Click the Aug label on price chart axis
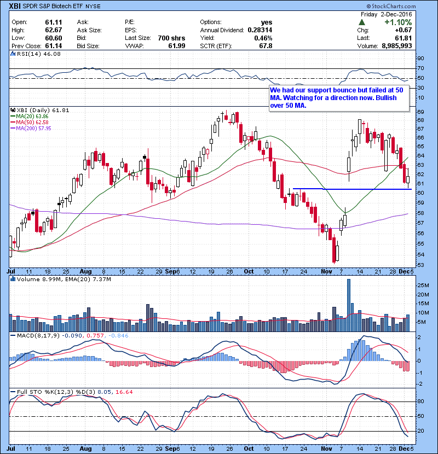This screenshot has height=454, width=438. [85, 272]
